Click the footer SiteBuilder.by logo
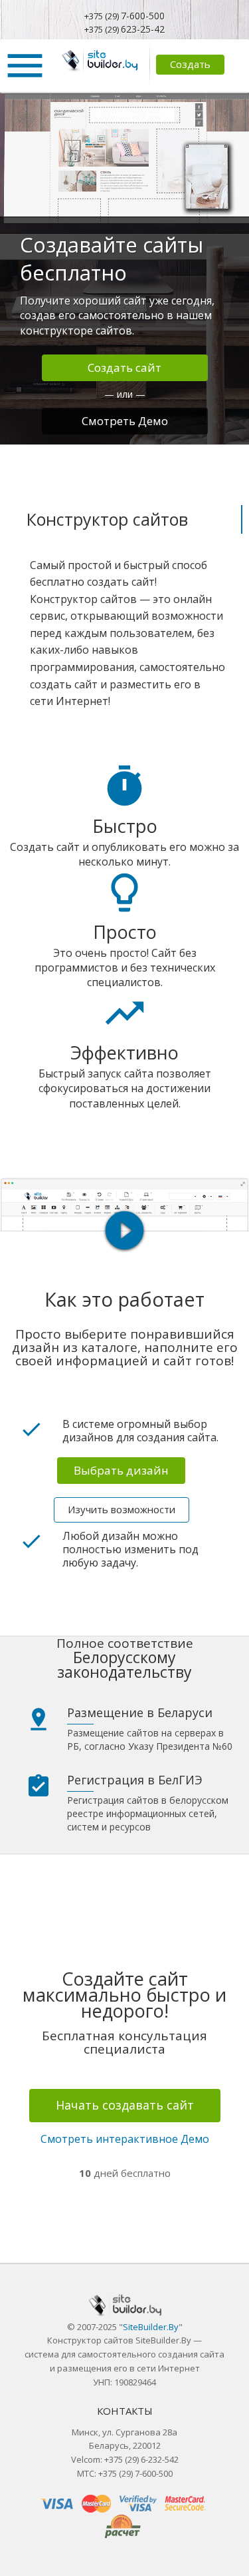Viewport: 249px width, 2576px height. tap(125, 2305)
